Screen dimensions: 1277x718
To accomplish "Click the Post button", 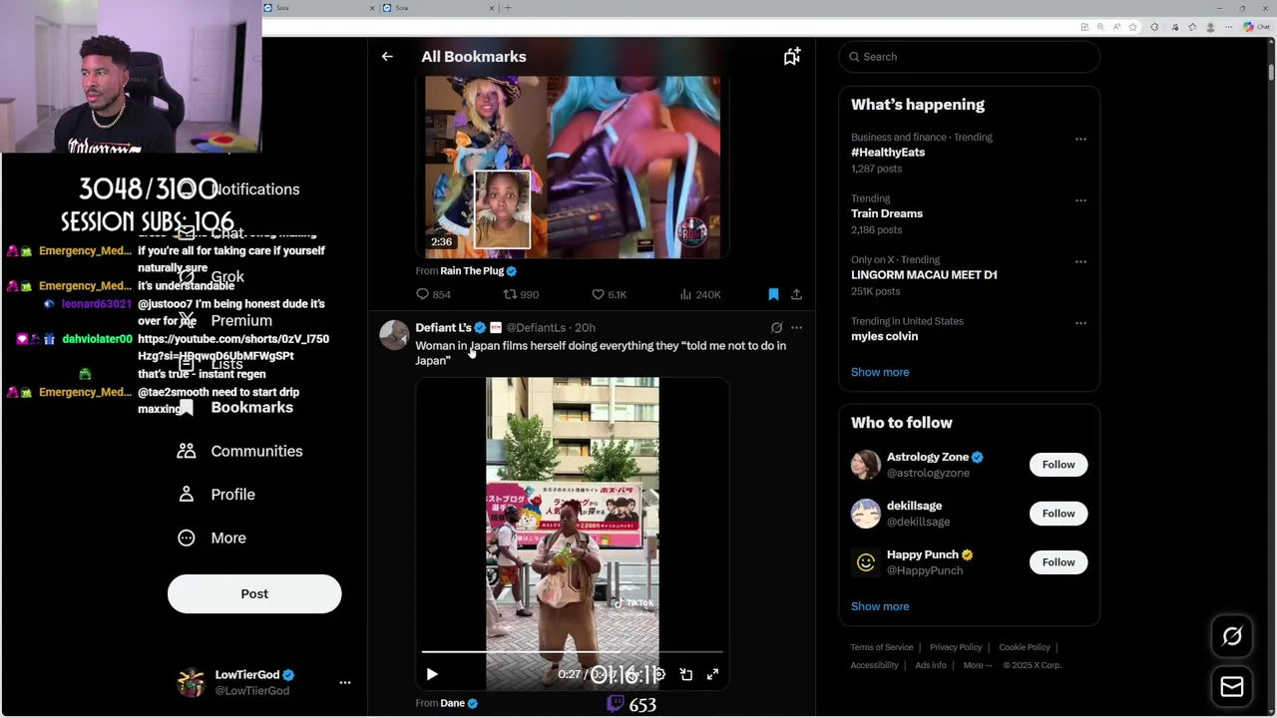I will pyautogui.click(x=254, y=594).
